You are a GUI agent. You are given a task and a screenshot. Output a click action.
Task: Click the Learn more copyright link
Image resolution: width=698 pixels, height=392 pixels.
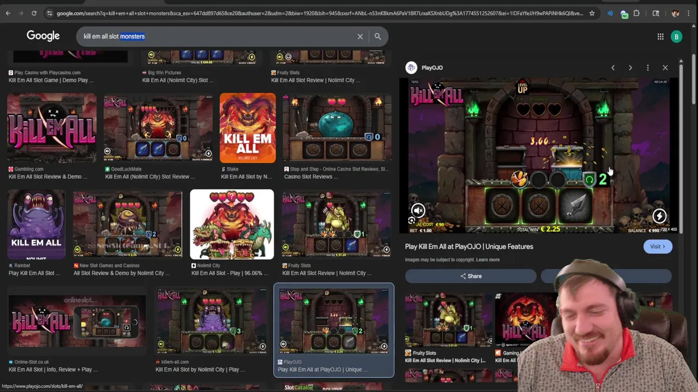pyautogui.click(x=488, y=260)
